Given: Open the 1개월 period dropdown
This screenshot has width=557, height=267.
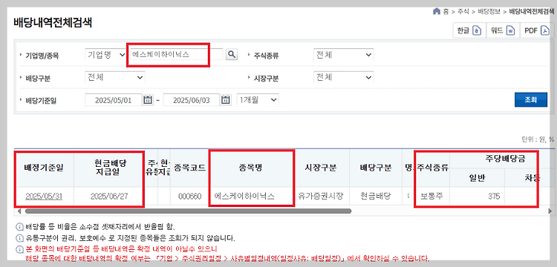Looking at the screenshot, I should pos(258,100).
